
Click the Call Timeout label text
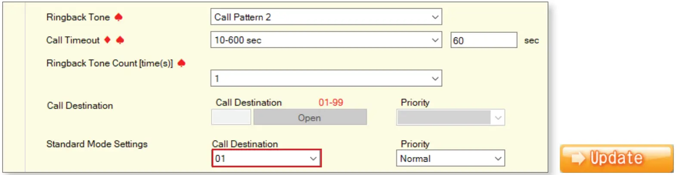[x=73, y=40]
